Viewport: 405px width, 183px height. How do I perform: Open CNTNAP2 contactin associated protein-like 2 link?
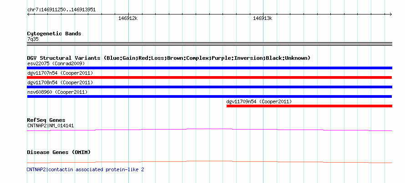tap(85, 169)
